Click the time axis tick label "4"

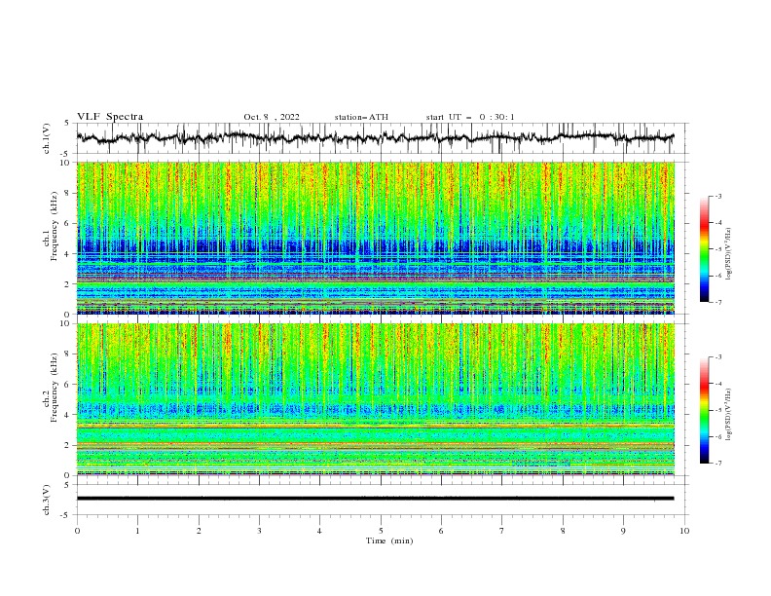[319, 531]
